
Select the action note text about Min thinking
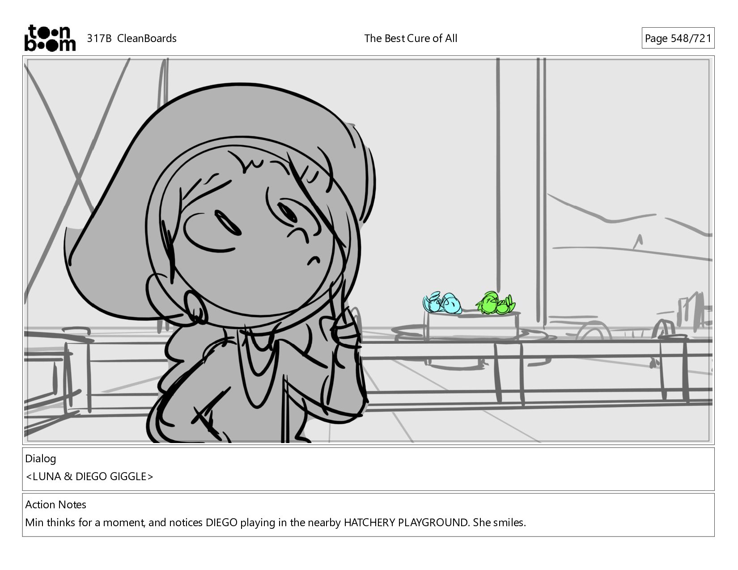pos(276,523)
